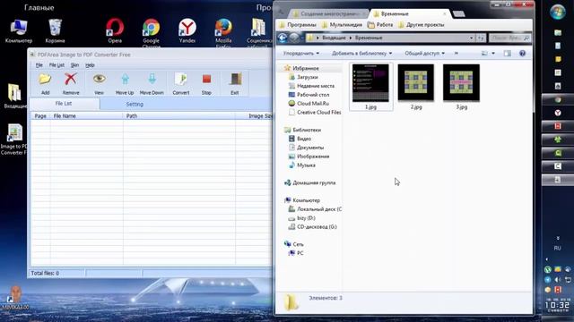Click the Explorer help question icon
This screenshot has height=322, width=574.
pos(522,54)
